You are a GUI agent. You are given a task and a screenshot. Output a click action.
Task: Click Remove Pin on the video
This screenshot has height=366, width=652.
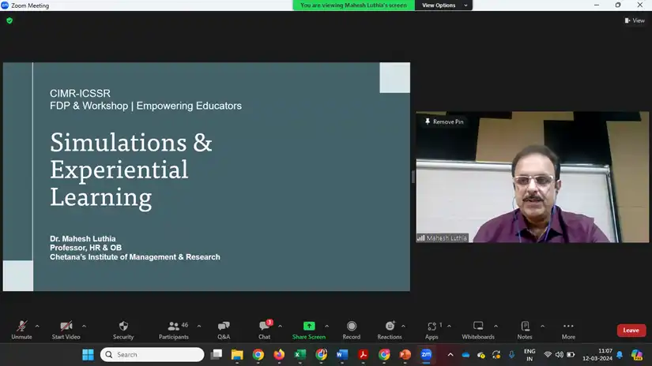point(445,121)
